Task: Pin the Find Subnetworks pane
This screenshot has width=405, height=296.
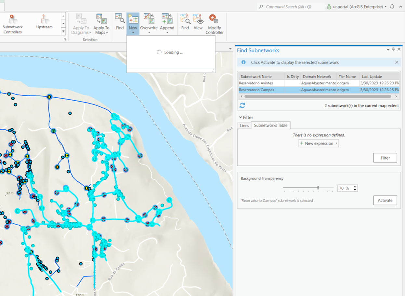Action: tap(393, 50)
